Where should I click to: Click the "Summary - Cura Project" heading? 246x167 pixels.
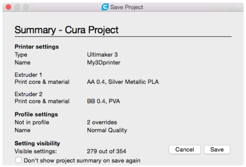pos(66,30)
